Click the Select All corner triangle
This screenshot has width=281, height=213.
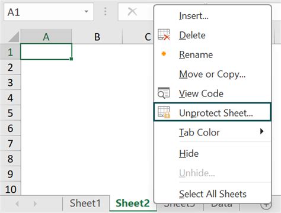(x=14, y=37)
